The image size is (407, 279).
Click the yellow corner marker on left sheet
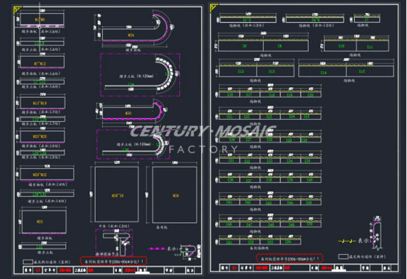click(17, 10)
